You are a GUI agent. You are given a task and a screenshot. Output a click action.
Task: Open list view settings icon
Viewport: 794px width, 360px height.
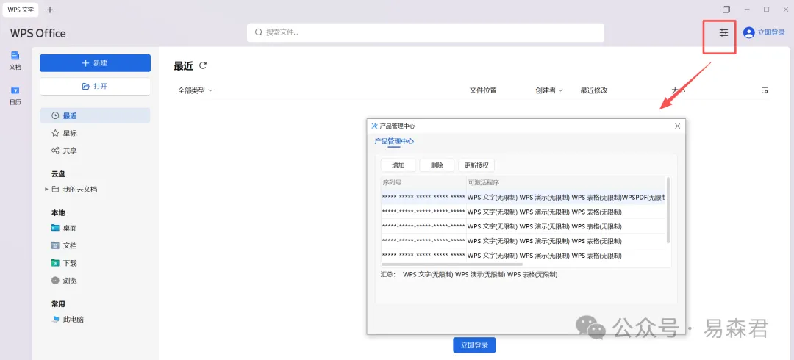pyautogui.click(x=765, y=90)
